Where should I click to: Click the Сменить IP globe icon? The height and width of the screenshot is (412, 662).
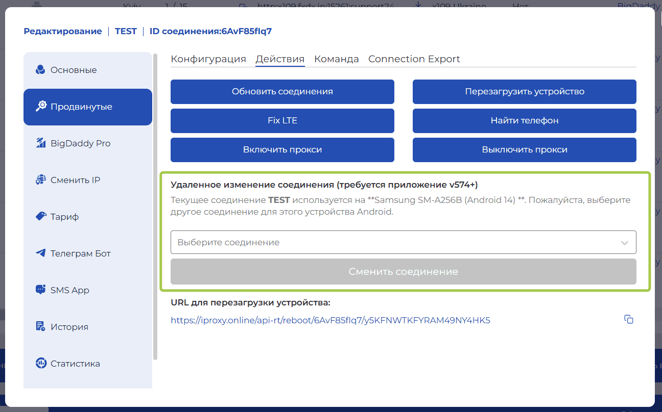41,180
